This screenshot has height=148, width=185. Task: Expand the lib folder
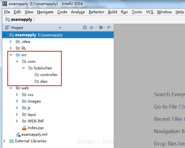click(x=11, y=48)
